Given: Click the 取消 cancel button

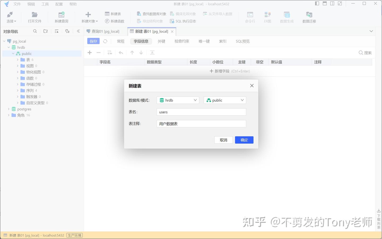Looking at the screenshot, I should pyautogui.click(x=223, y=140).
